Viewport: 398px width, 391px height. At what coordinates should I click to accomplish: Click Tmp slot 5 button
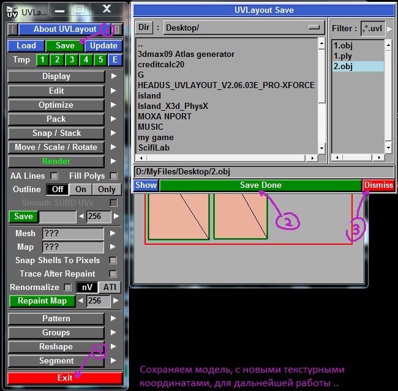pyautogui.click(x=100, y=60)
